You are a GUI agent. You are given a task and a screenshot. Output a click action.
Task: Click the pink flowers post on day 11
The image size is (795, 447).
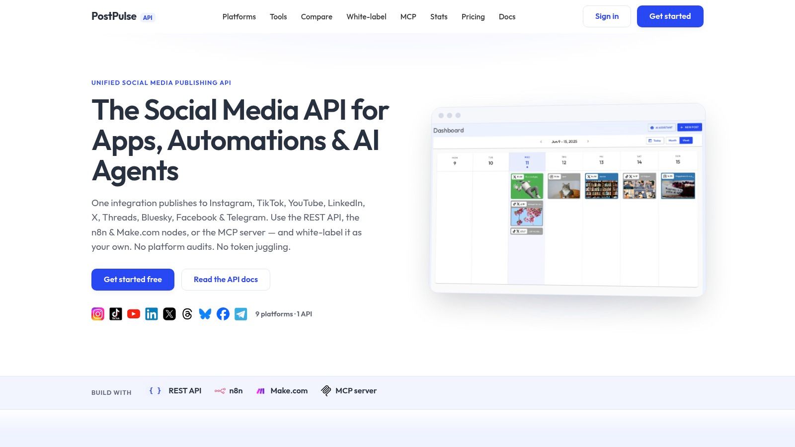tap(527, 214)
